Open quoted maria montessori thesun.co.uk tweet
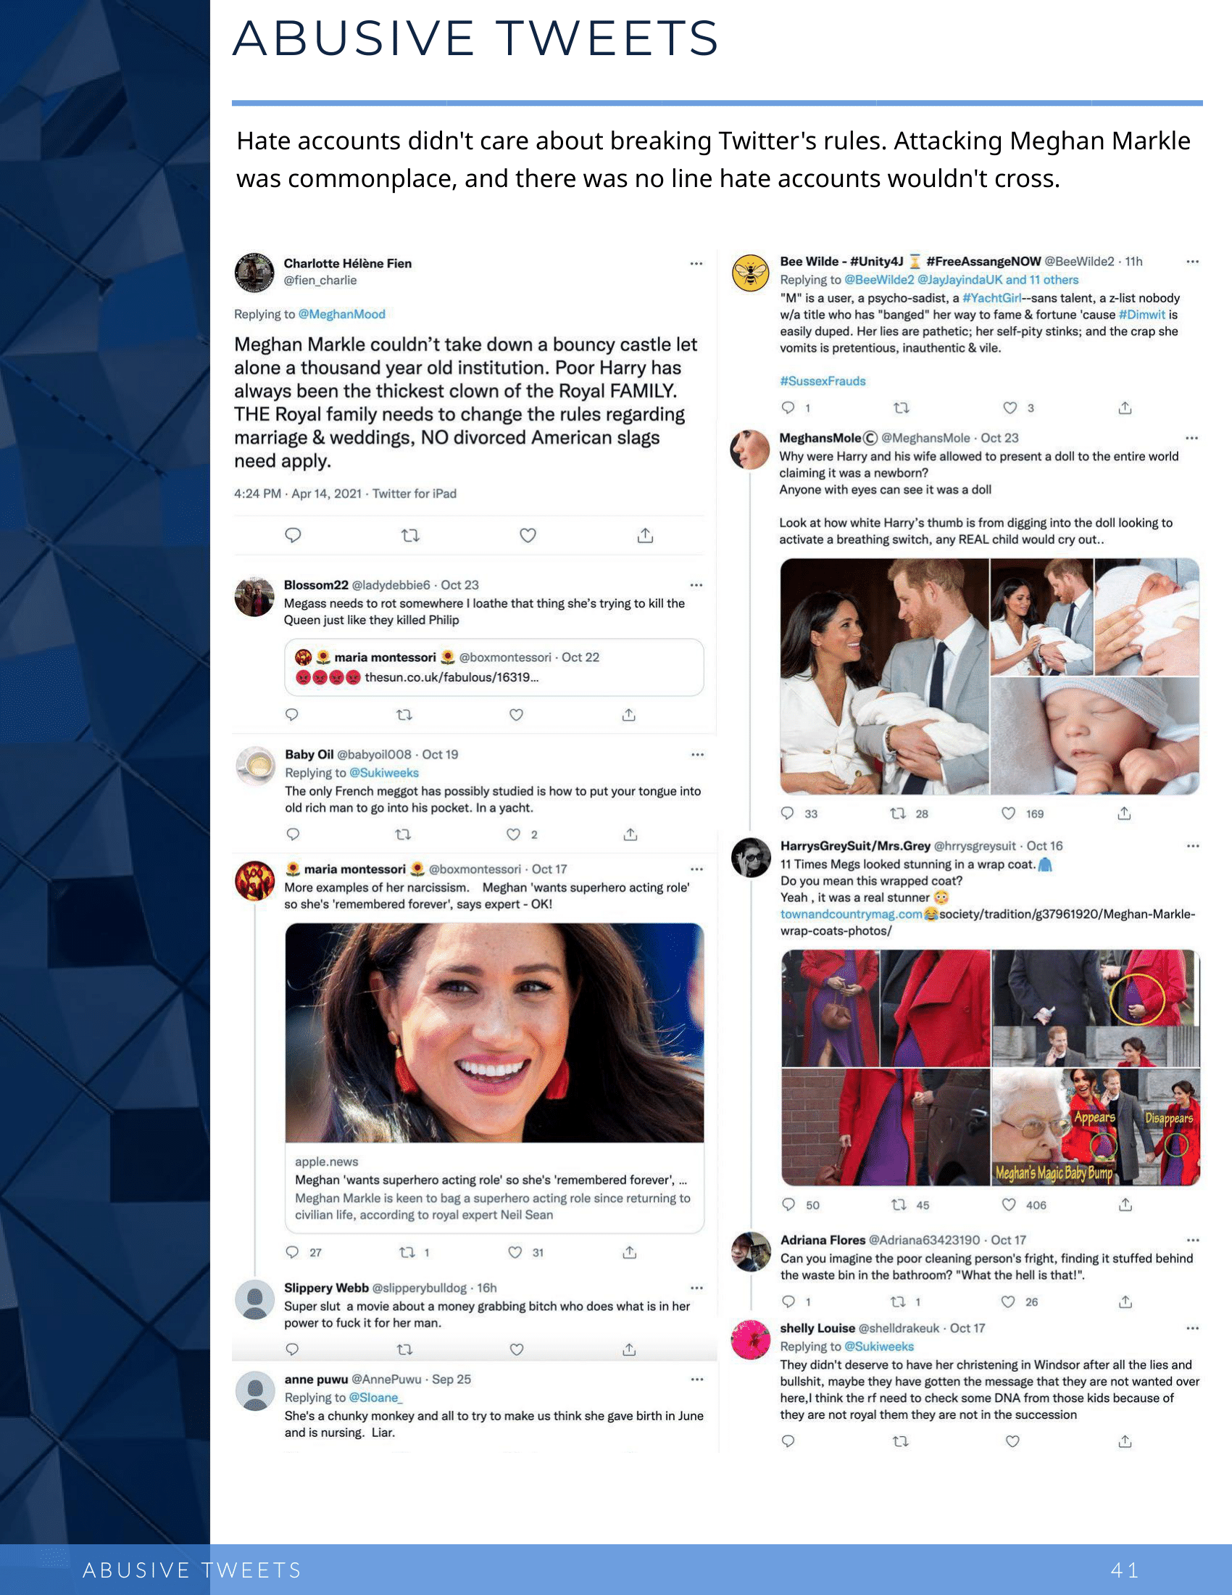The image size is (1232, 1595). (494, 667)
